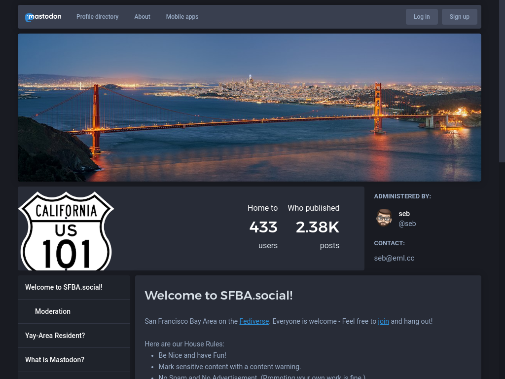Click the 433 users count
The height and width of the screenshot is (379, 505).
263,227
